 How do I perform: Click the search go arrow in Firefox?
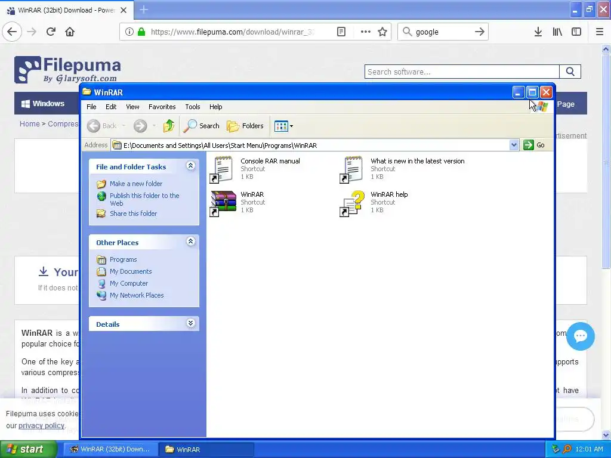[x=480, y=32]
